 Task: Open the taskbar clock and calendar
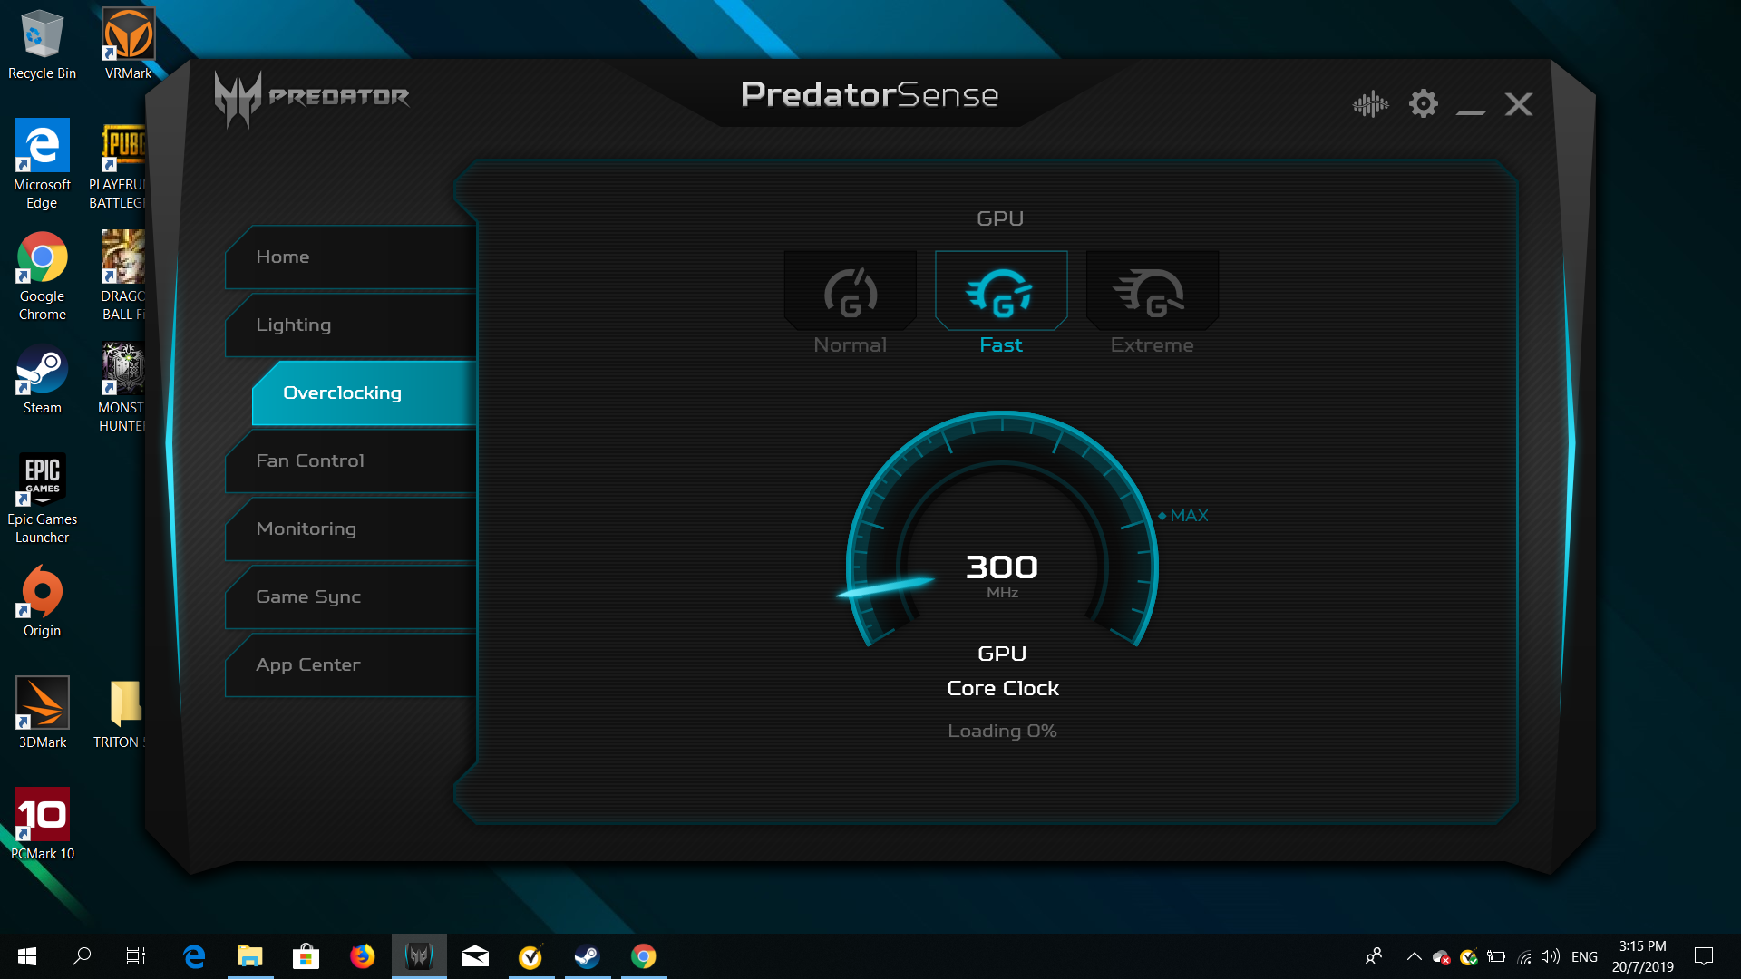pos(1642,956)
